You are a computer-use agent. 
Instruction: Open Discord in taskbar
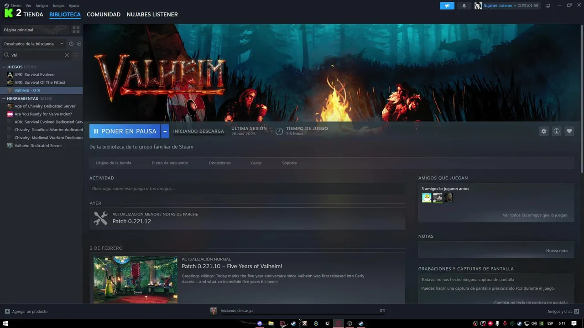pyautogui.click(x=260, y=323)
